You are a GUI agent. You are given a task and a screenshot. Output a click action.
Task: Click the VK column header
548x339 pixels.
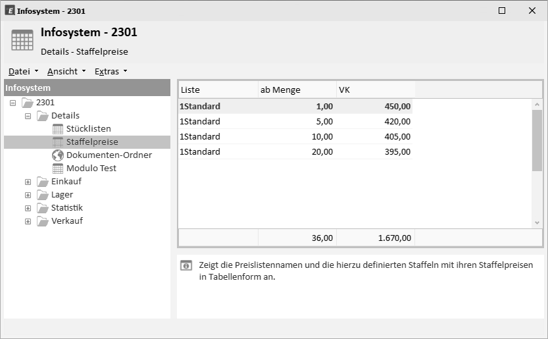click(376, 90)
